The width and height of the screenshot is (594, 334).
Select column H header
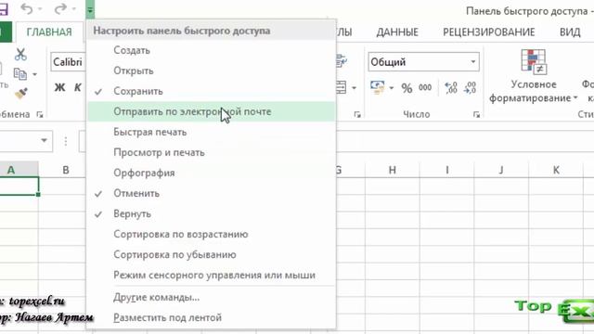point(392,170)
